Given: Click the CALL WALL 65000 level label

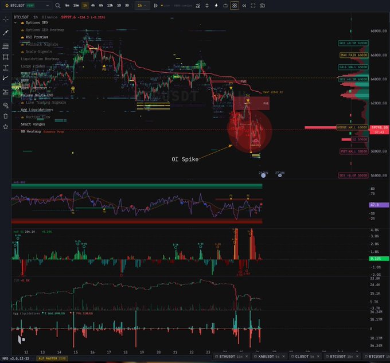Looking at the screenshot, I should pyautogui.click(x=353, y=67).
